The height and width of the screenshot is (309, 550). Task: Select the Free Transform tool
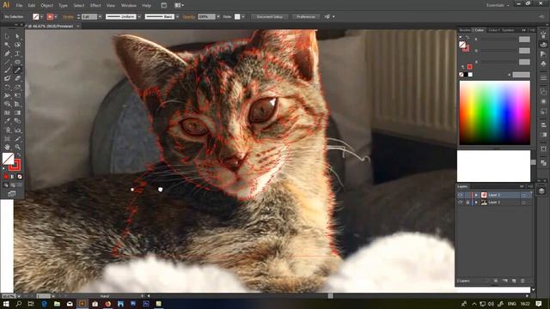tap(17, 95)
